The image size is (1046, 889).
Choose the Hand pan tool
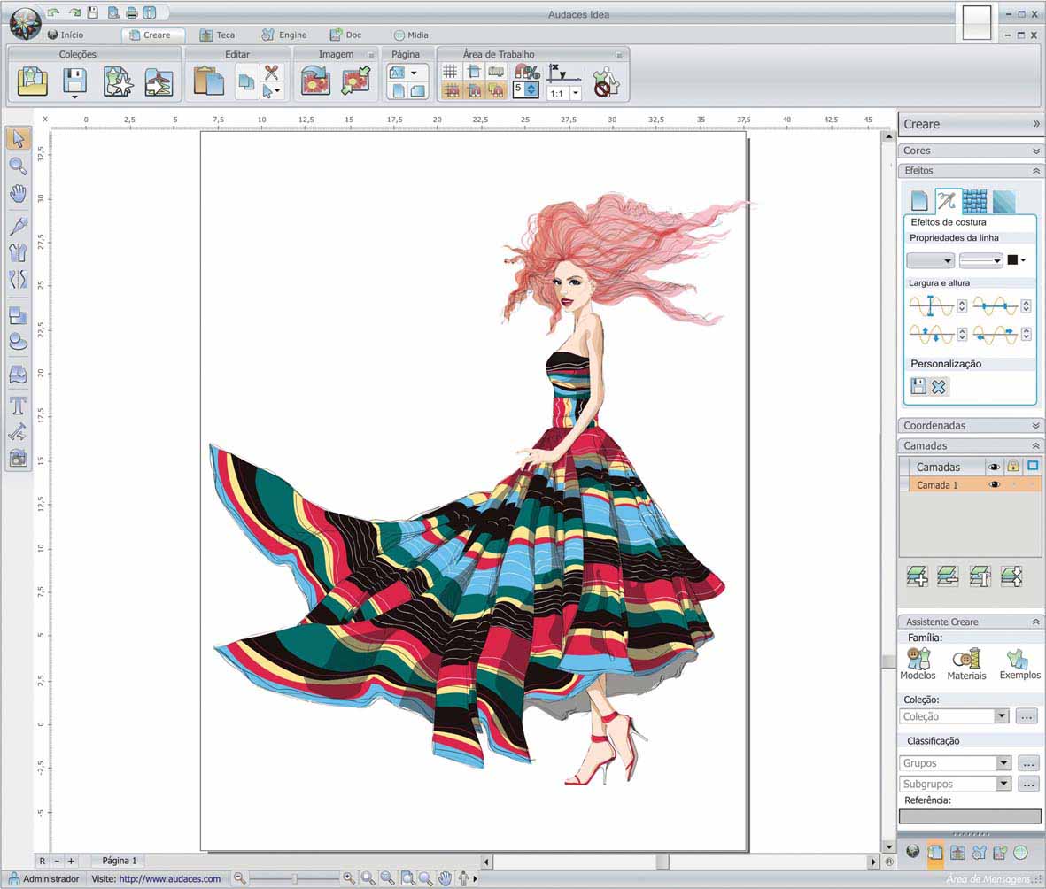point(18,194)
